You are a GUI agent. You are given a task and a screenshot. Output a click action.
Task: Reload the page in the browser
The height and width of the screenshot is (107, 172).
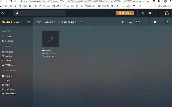pyautogui.click(x=11, y=1)
